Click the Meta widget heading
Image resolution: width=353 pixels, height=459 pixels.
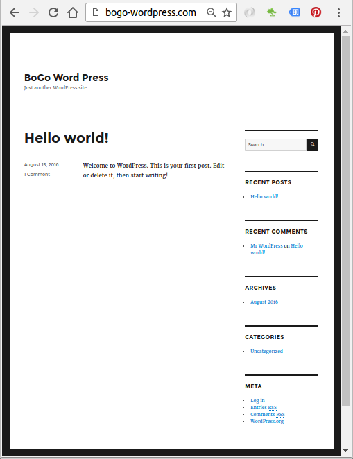pyautogui.click(x=254, y=386)
